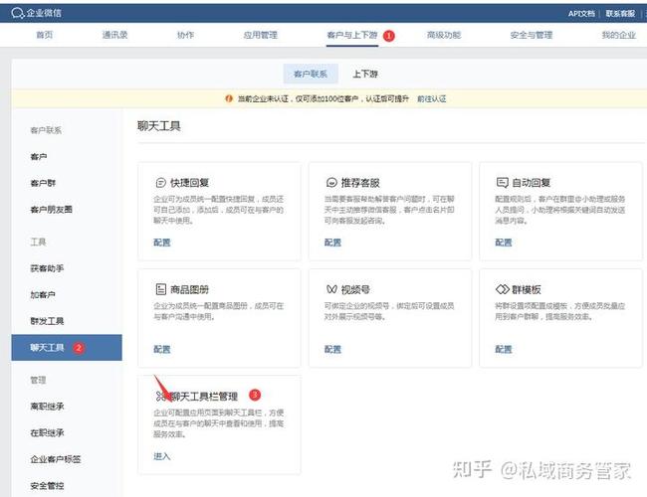The width and height of the screenshot is (647, 497).
Task: Open the 通讯录 navigation tab
Action: (x=114, y=35)
